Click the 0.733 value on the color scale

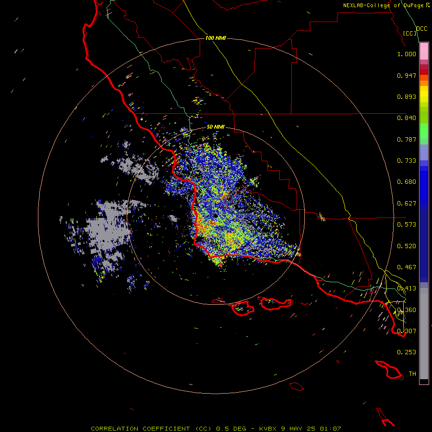tap(407, 161)
